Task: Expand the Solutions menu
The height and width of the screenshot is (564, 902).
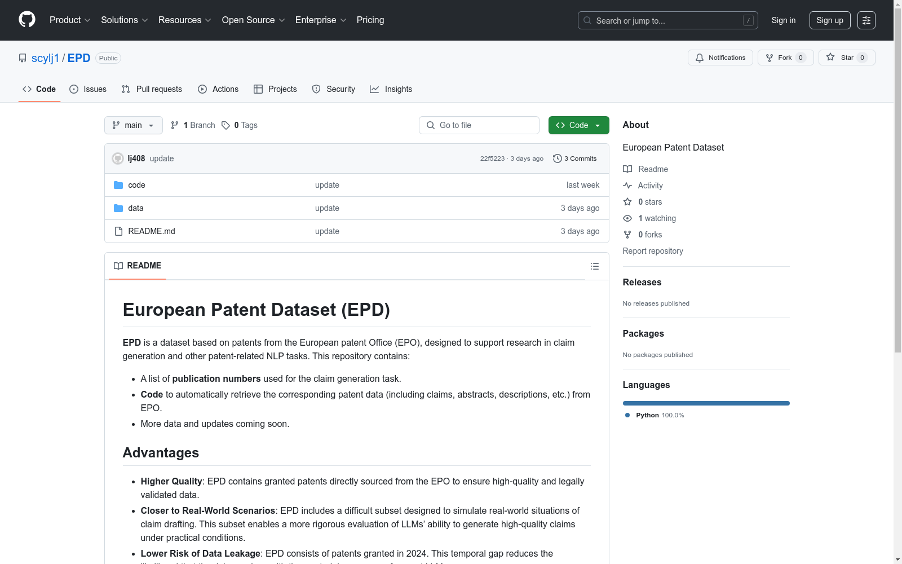Action: pyautogui.click(x=125, y=20)
